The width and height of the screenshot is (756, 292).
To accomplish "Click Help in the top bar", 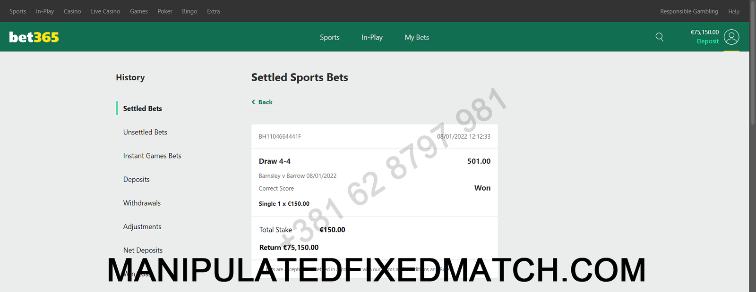I will click(734, 11).
